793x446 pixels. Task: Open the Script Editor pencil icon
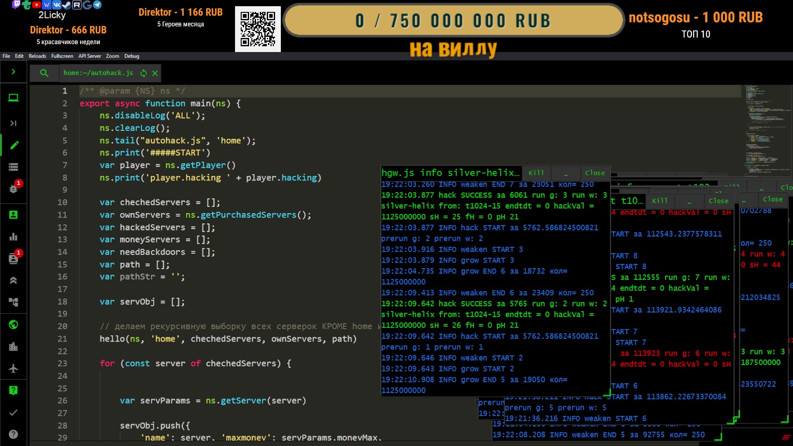(x=13, y=145)
